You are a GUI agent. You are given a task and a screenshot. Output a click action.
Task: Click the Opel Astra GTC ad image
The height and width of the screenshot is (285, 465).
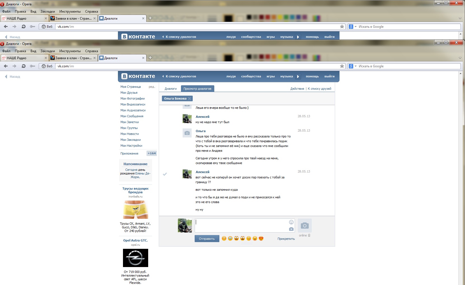coord(136,258)
